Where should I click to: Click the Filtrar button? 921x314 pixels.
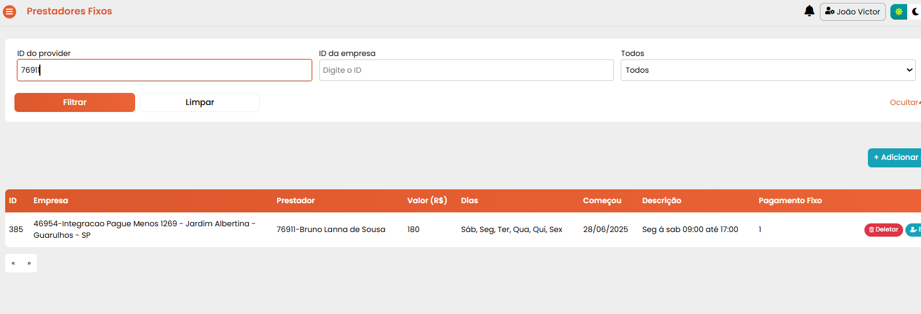74,102
